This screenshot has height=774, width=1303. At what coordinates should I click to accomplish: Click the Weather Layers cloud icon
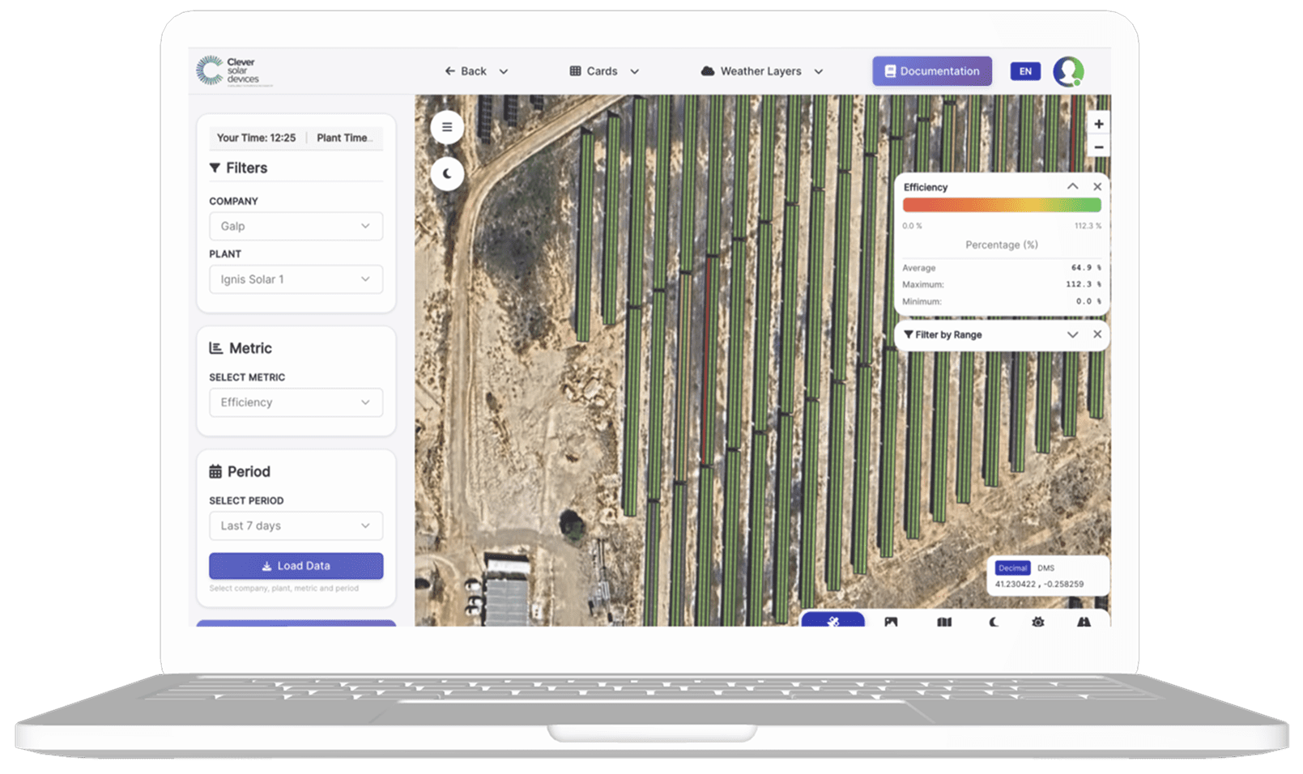(709, 71)
